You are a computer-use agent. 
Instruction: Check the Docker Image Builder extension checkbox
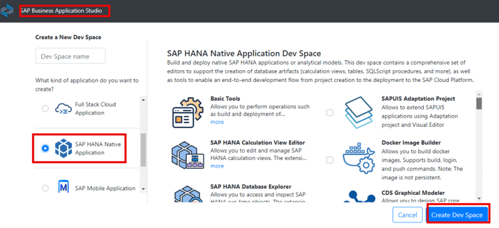pos(330,159)
